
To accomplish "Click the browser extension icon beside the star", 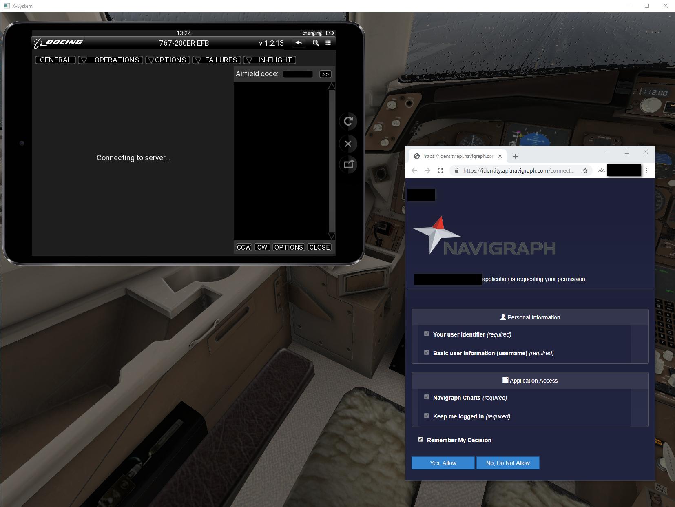I will (x=601, y=170).
